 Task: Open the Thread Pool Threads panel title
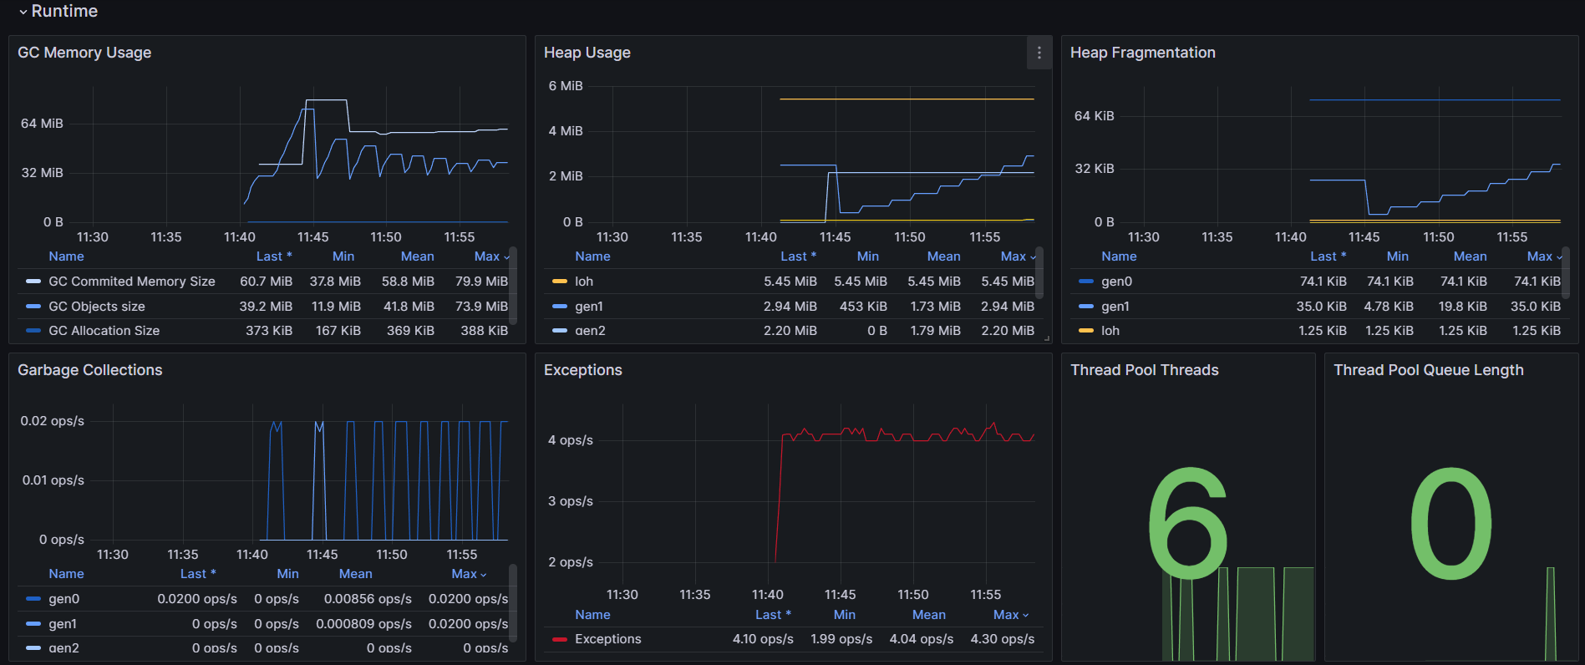coord(1144,370)
